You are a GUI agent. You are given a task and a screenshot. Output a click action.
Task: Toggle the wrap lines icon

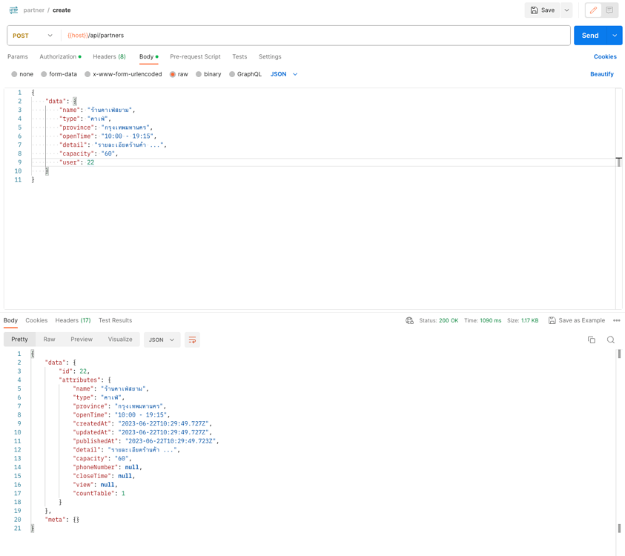pyautogui.click(x=192, y=340)
